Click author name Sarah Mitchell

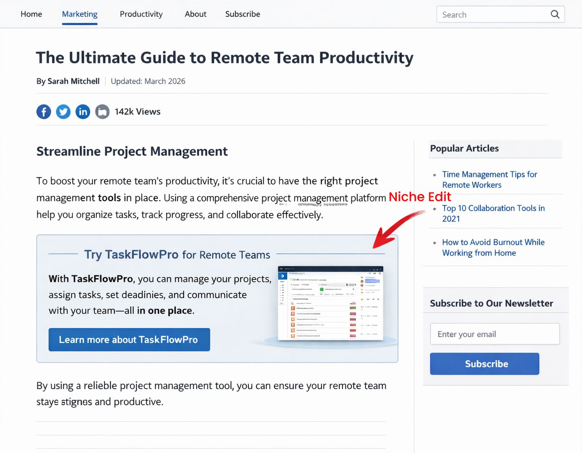[73, 81]
